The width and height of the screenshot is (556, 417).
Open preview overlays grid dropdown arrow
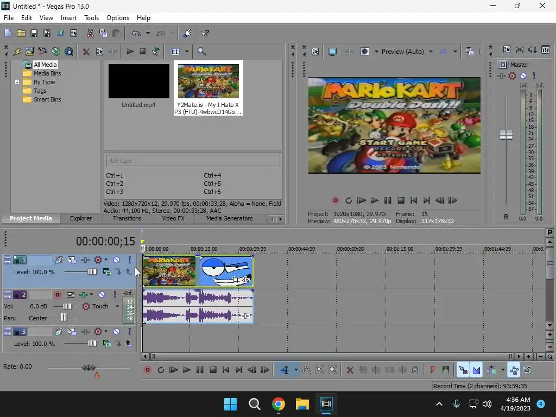coord(455,52)
